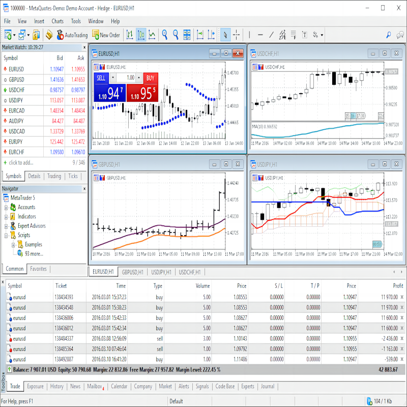Select the horizontal line drawing tool

point(260,35)
